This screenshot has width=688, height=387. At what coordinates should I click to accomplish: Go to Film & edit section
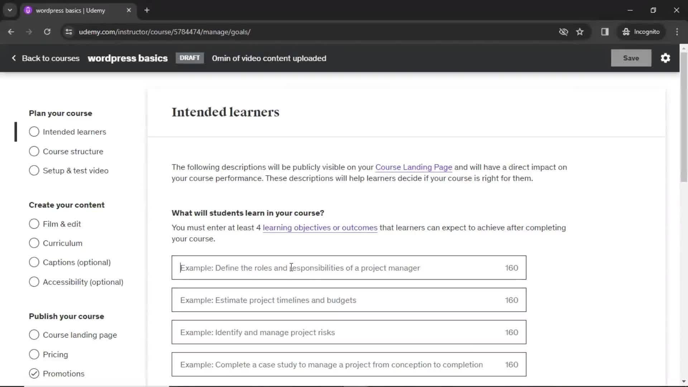(x=62, y=224)
